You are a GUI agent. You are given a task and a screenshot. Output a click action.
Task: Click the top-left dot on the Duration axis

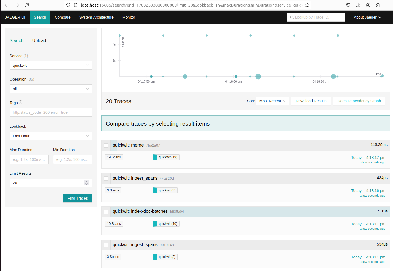coord(120,36)
